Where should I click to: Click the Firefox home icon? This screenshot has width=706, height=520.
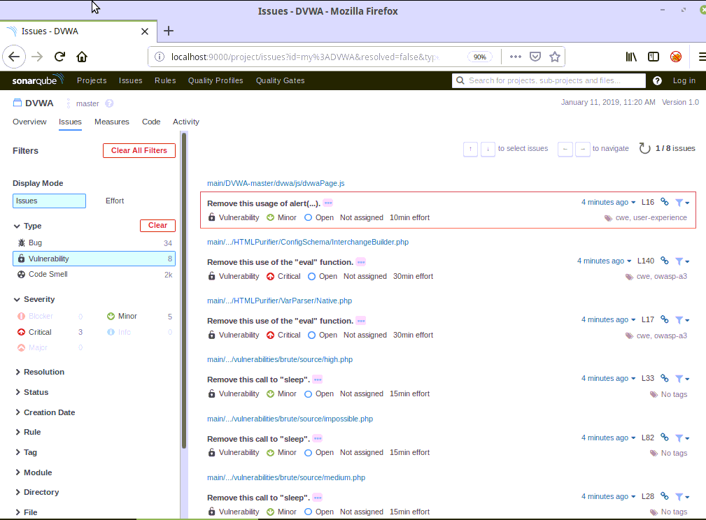click(82, 57)
